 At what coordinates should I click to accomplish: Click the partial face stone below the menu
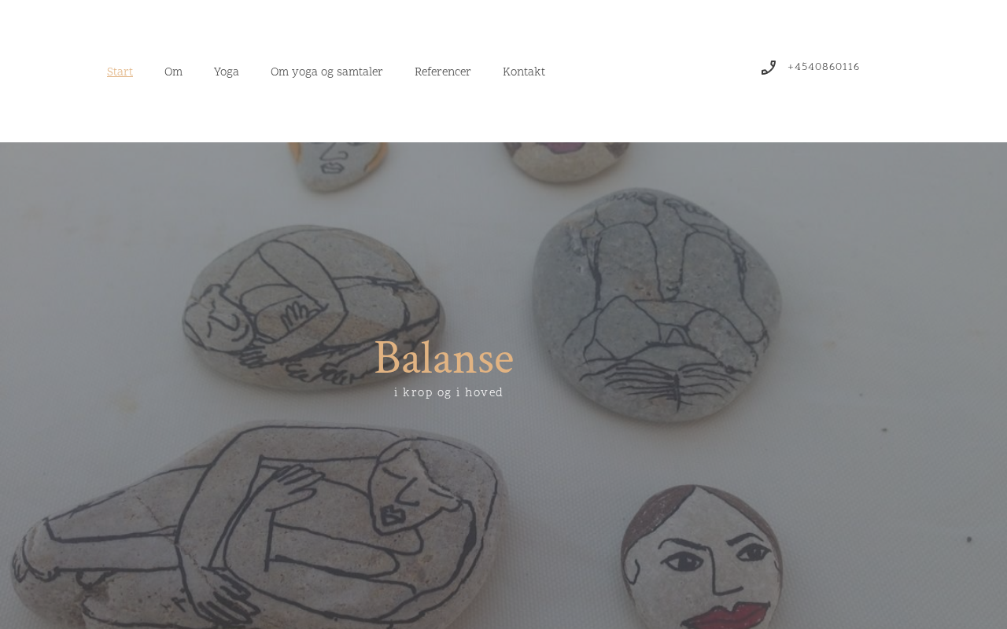coord(338,165)
